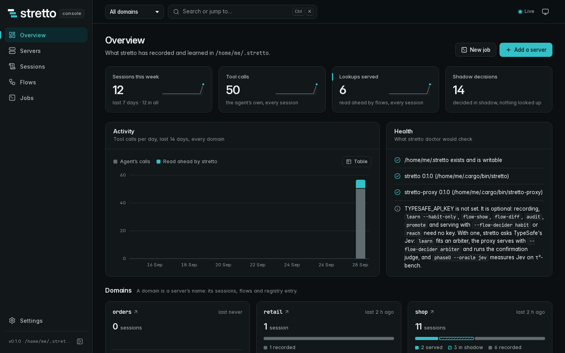Image resolution: width=565 pixels, height=353 pixels.
Task: Click the monitor theme icon in top bar
Action: (545, 12)
